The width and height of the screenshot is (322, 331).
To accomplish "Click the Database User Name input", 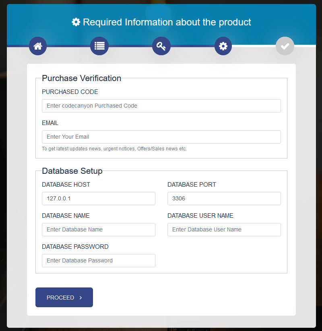I will [224, 229].
